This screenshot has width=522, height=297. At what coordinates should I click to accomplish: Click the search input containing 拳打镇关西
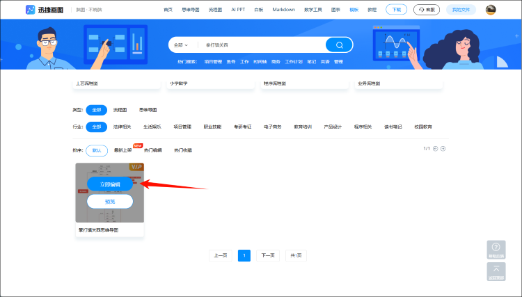[x=261, y=45]
